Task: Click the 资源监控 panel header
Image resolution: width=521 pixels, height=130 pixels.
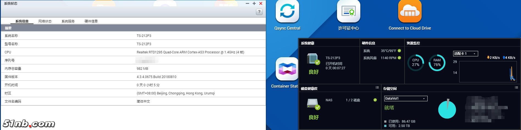Action: point(413,43)
